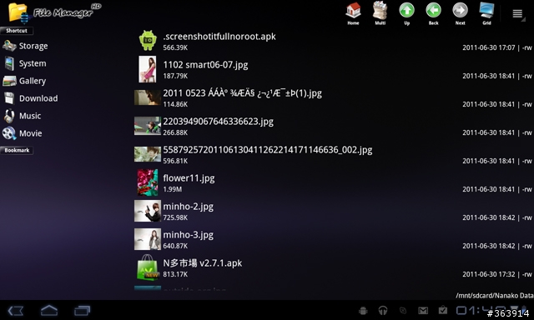Open thumbnail of the _002.jpg file
The image size is (534, 320).
pos(148,154)
